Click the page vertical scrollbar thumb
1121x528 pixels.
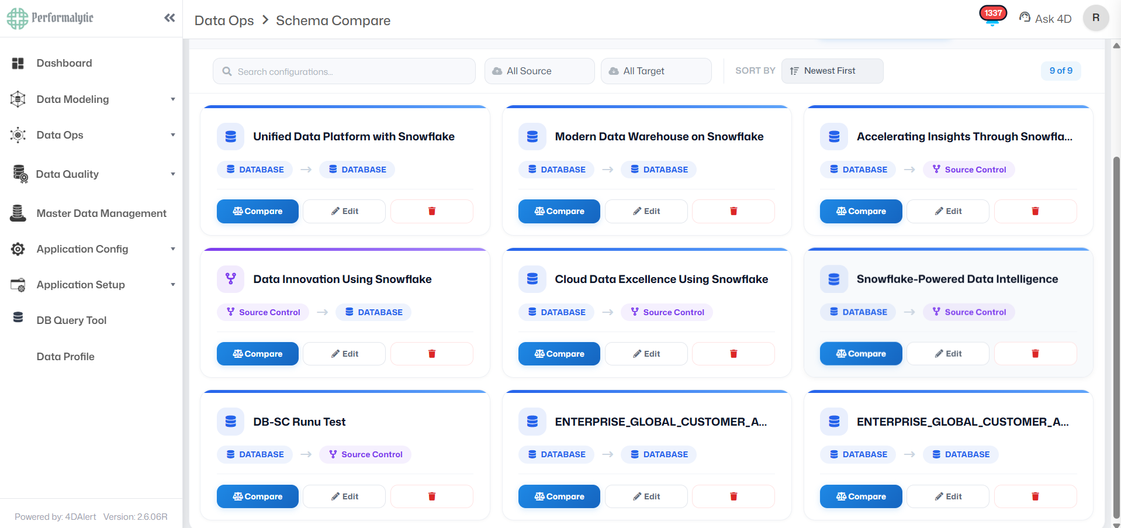(1116, 337)
